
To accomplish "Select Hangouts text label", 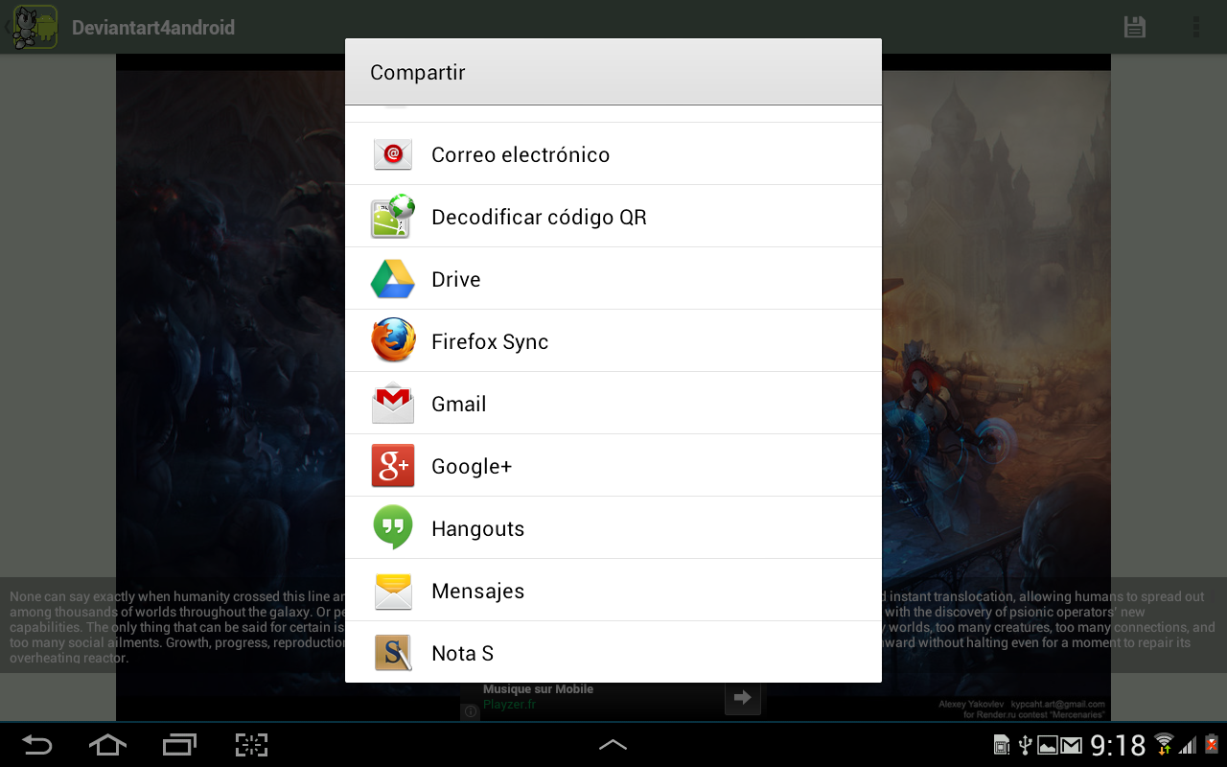I will (477, 529).
